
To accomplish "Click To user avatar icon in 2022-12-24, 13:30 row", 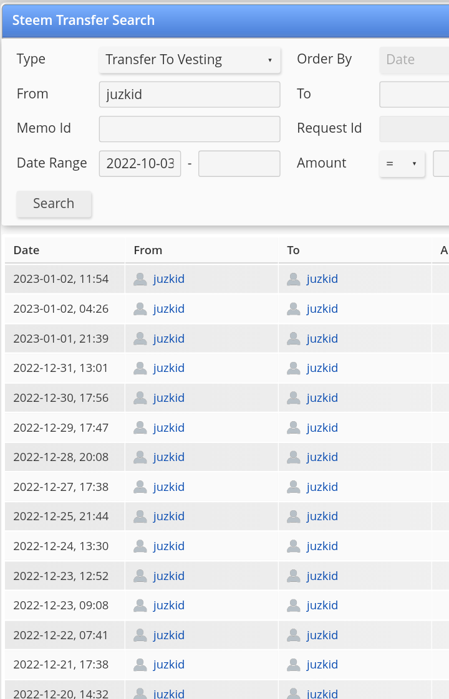I will coord(294,546).
